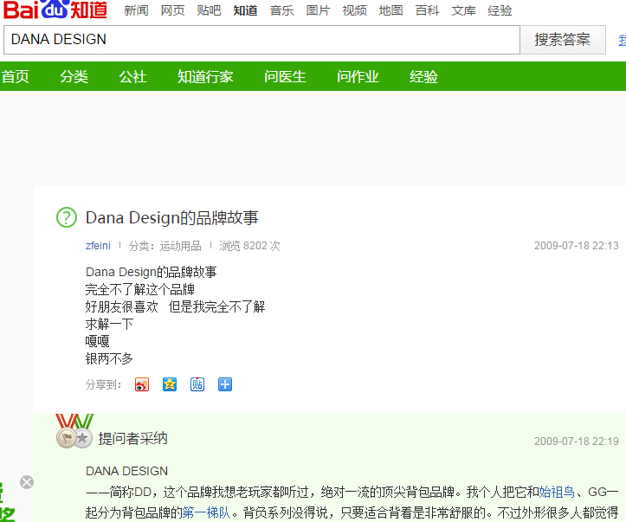
Task: Click the 浏览 8202 次 view count
Action: tap(249, 246)
